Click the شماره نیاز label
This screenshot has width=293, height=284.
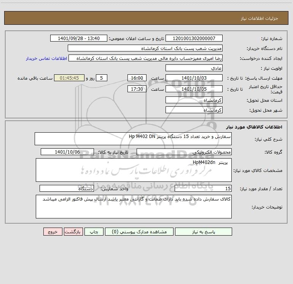coord(272,39)
